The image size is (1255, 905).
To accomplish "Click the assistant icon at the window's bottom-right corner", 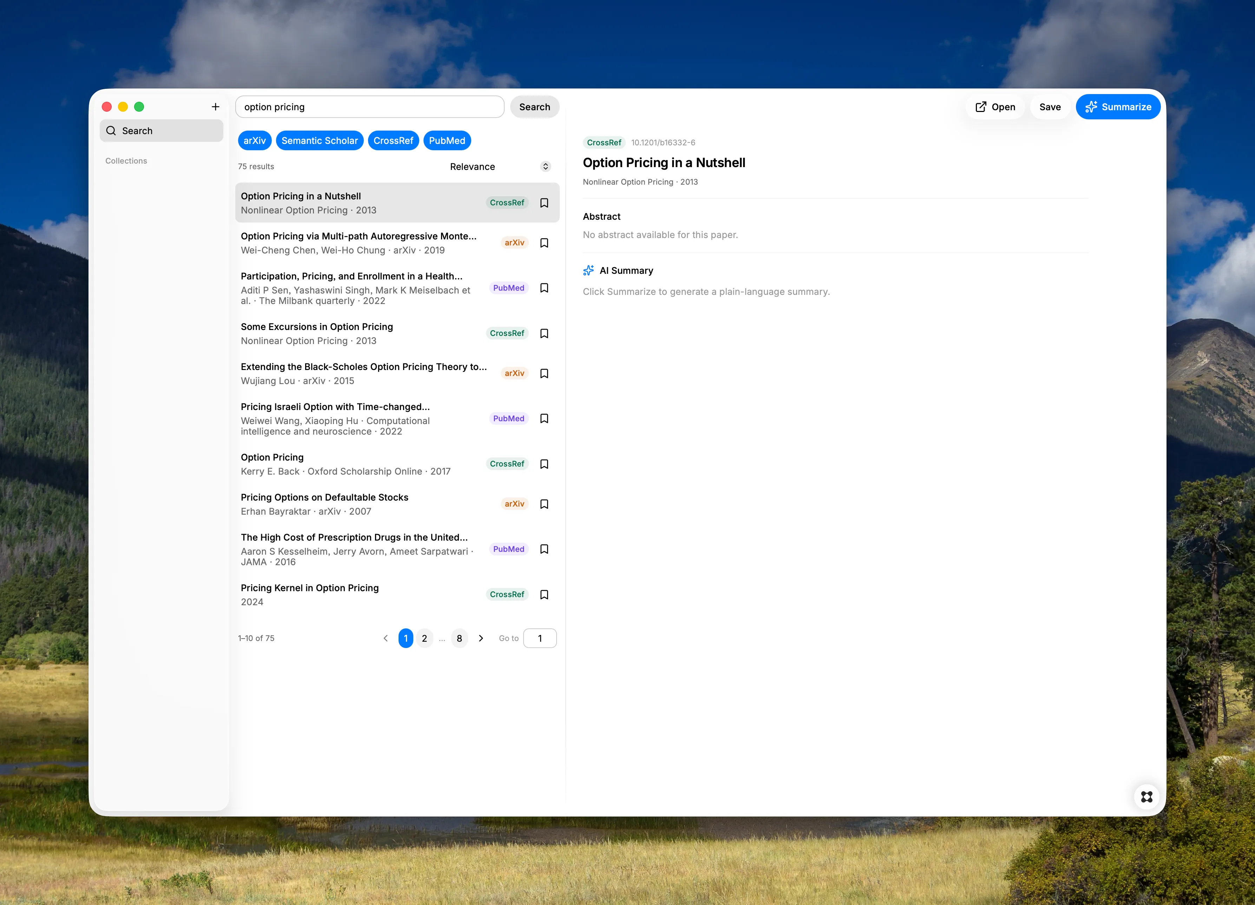I will 1146,797.
